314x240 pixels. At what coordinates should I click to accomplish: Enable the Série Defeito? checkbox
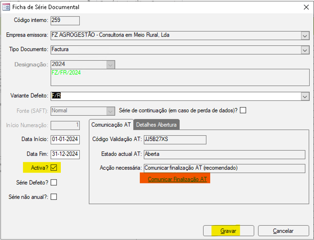pos(54,182)
